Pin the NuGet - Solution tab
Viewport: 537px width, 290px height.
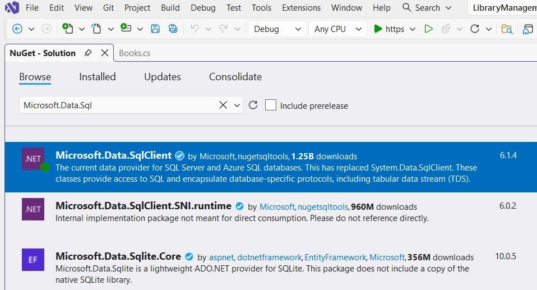(88, 53)
